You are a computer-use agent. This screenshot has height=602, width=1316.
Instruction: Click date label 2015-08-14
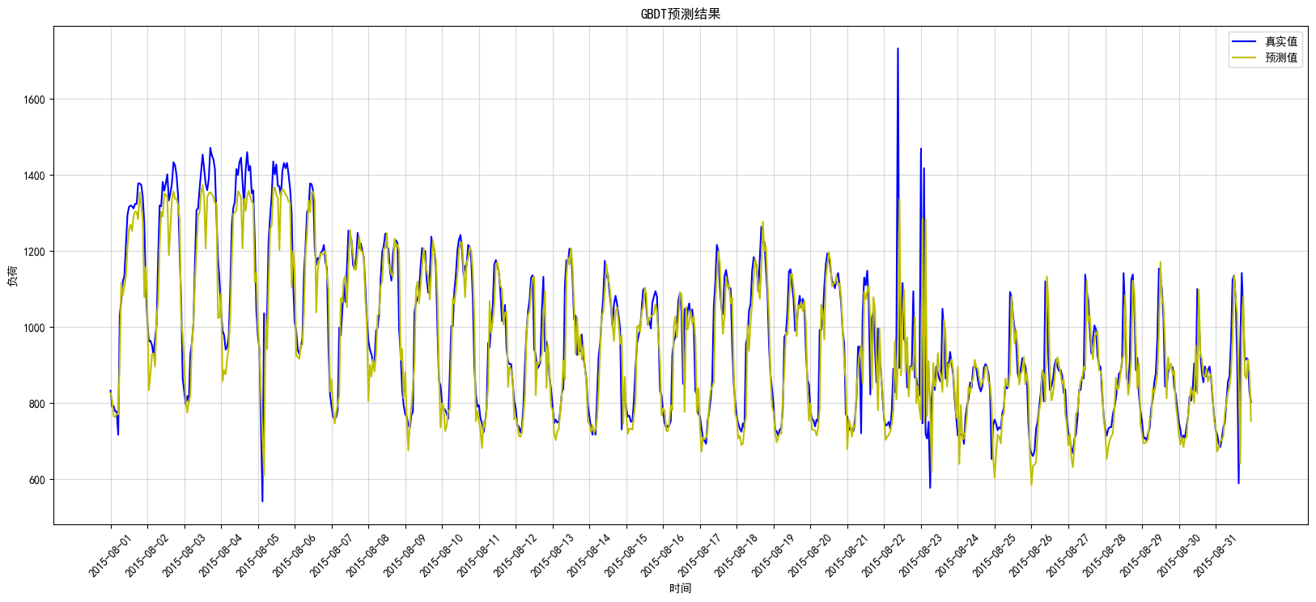pyautogui.click(x=588, y=556)
